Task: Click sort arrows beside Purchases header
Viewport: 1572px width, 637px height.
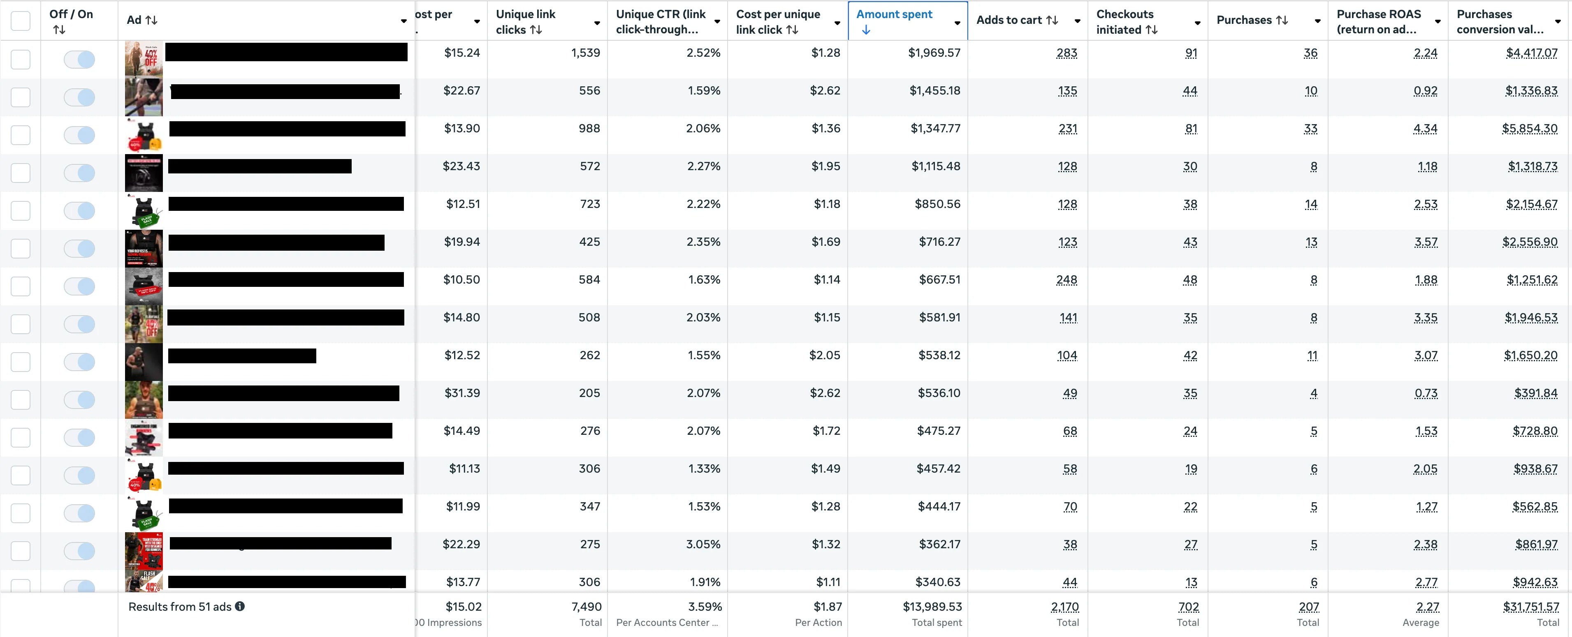Action: [1282, 20]
